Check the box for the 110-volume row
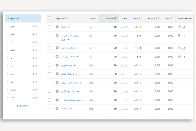 point(50,27)
